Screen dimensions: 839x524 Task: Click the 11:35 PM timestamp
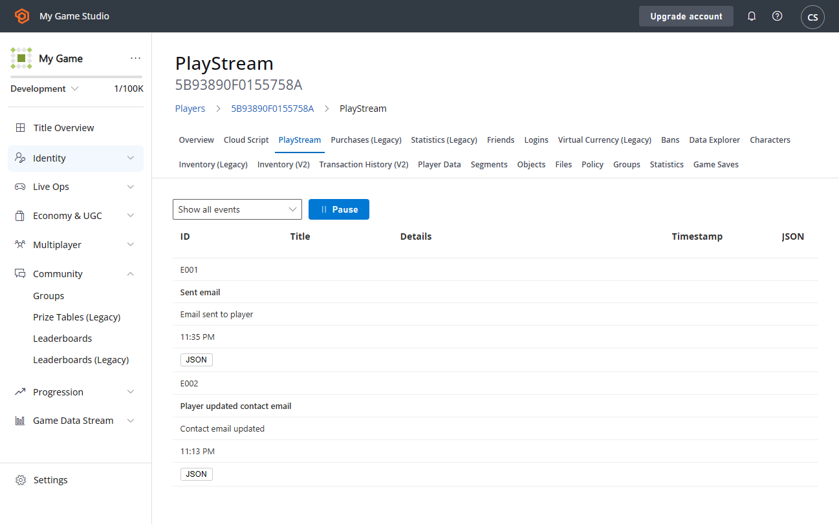pyautogui.click(x=197, y=337)
